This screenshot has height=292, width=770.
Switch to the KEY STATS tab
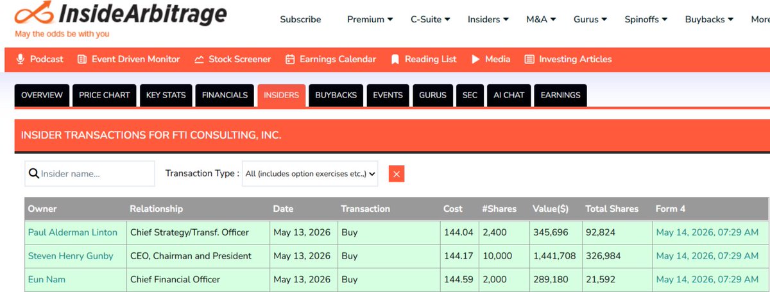tap(166, 95)
